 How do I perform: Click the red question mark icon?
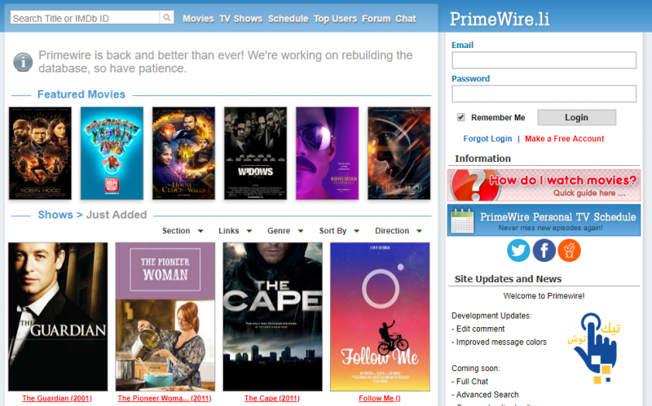pos(475,186)
